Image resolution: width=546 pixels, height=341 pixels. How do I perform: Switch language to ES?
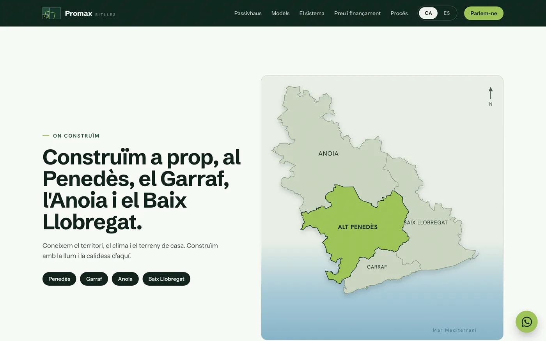(447, 13)
